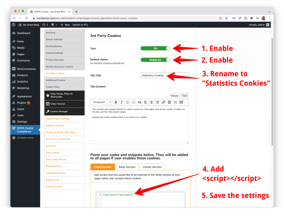Open the Paragraph format dropdown
This screenshot has width=284, height=221.
102,102
